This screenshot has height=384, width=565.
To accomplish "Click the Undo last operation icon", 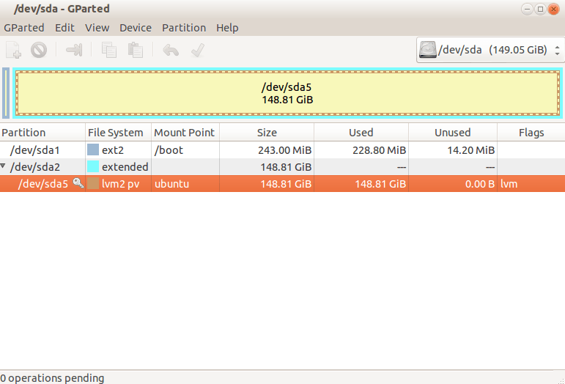I will pos(171,50).
